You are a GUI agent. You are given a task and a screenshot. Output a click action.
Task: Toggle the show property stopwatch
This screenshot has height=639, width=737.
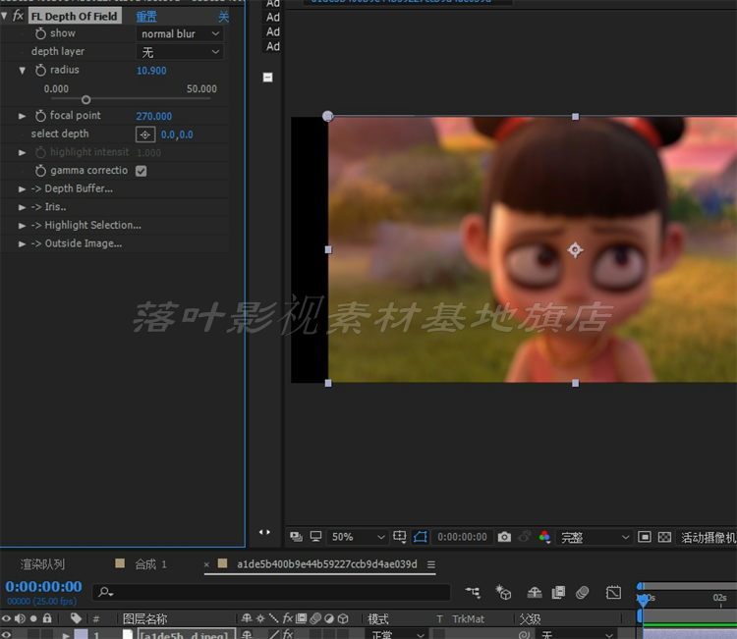(40, 33)
